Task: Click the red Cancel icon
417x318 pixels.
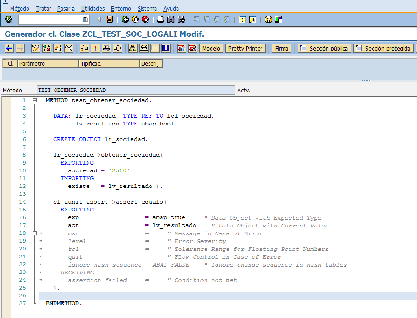Action: click(x=145, y=19)
